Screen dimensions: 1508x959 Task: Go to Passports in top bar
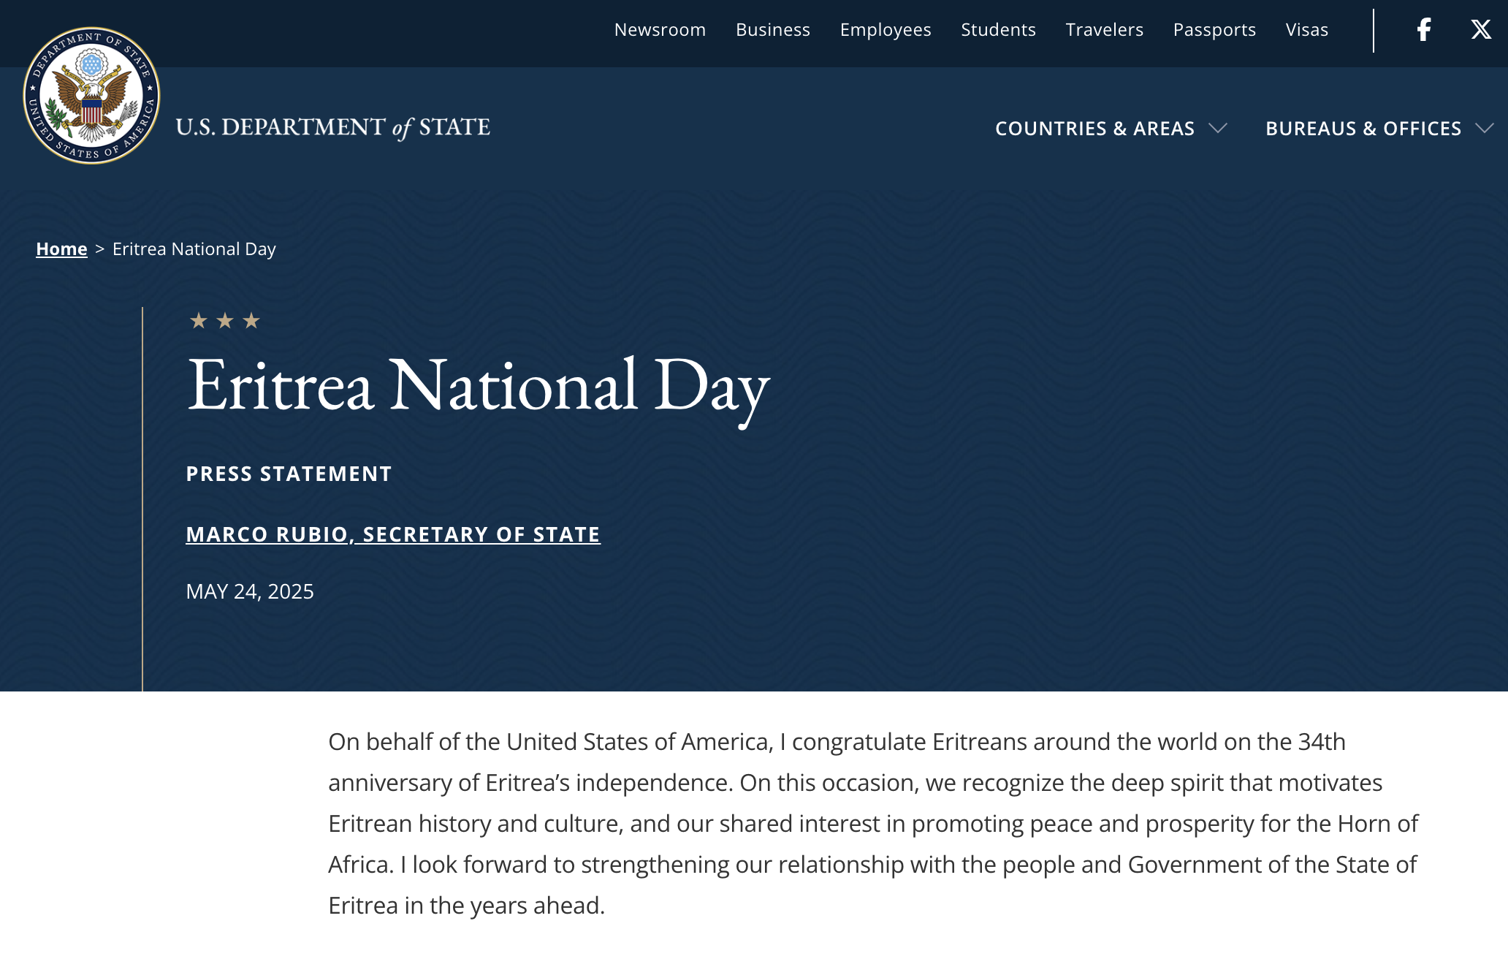tap(1214, 30)
